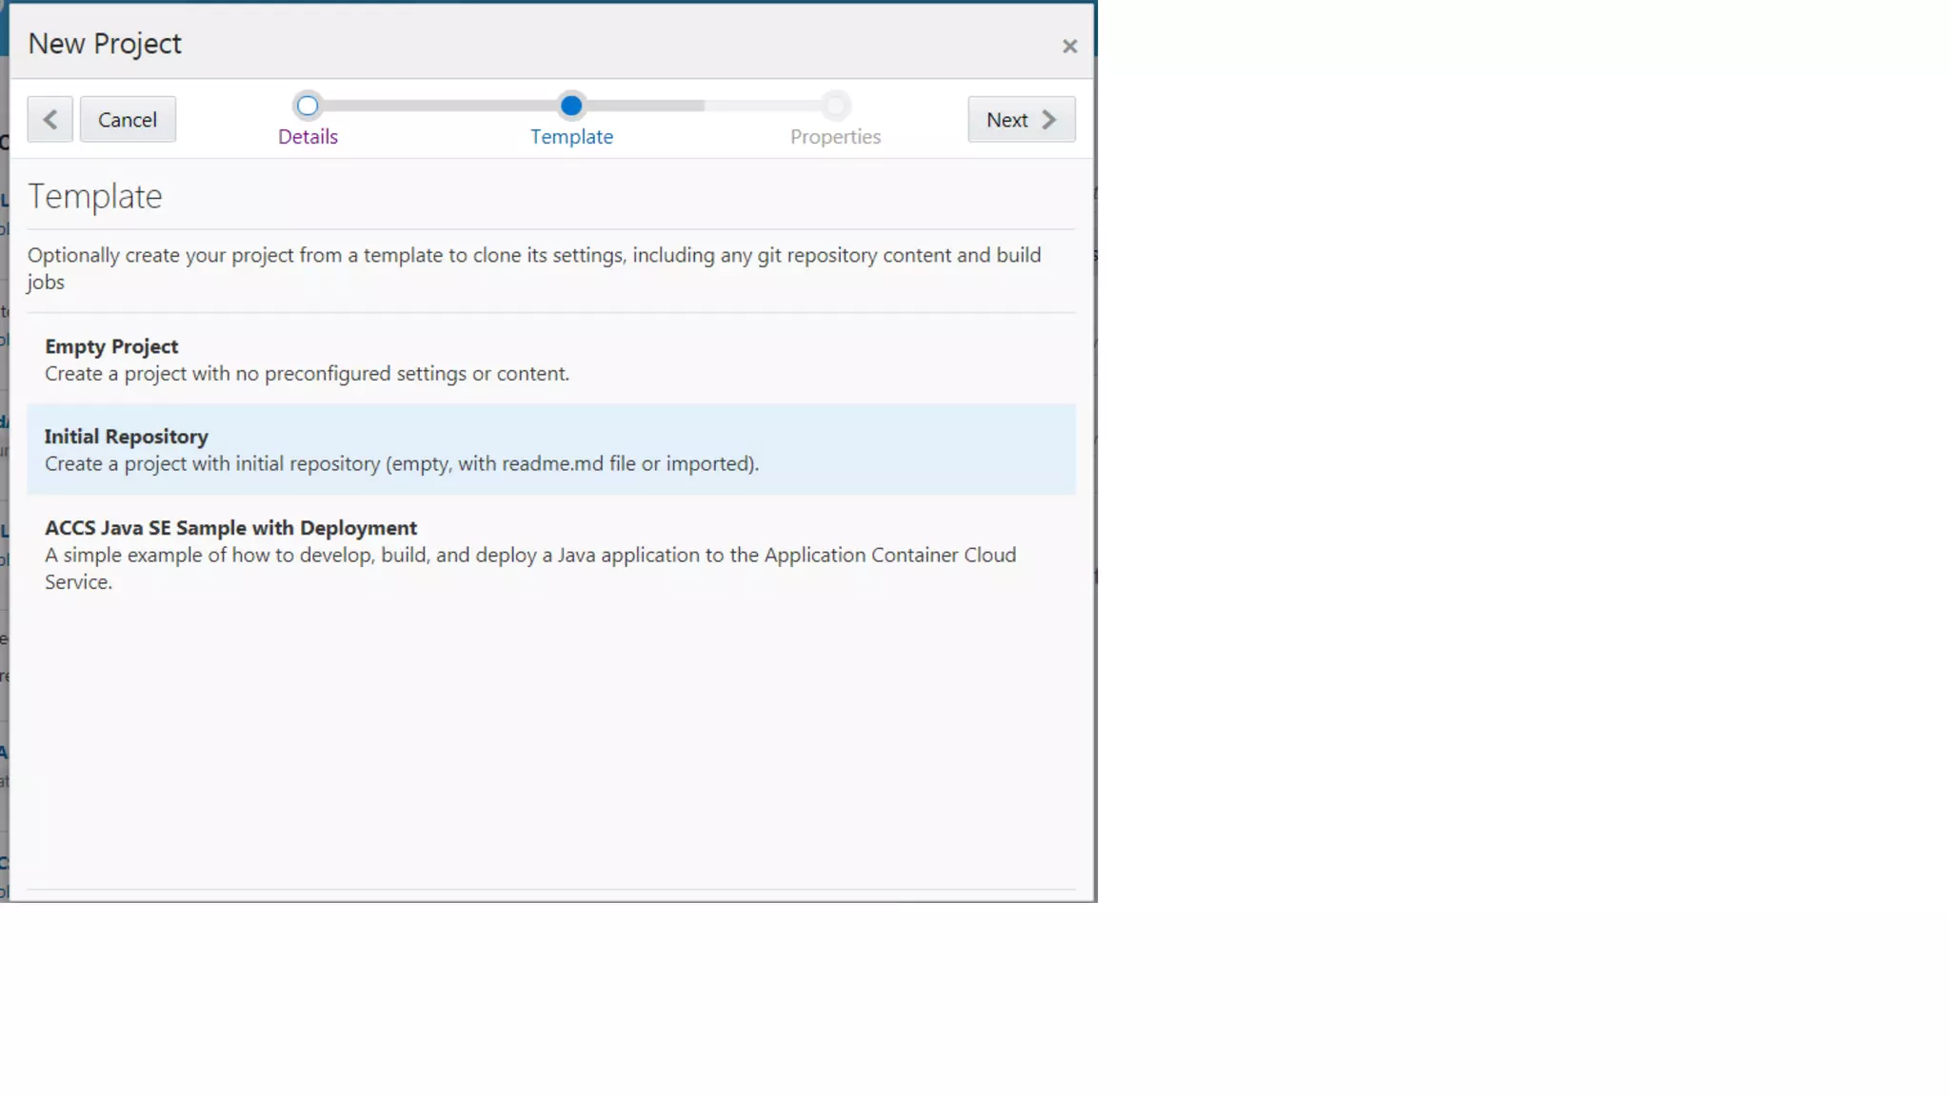The image size is (1950, 1096).
Task: Click the Initial Repository description text
Action: (401, 464)
